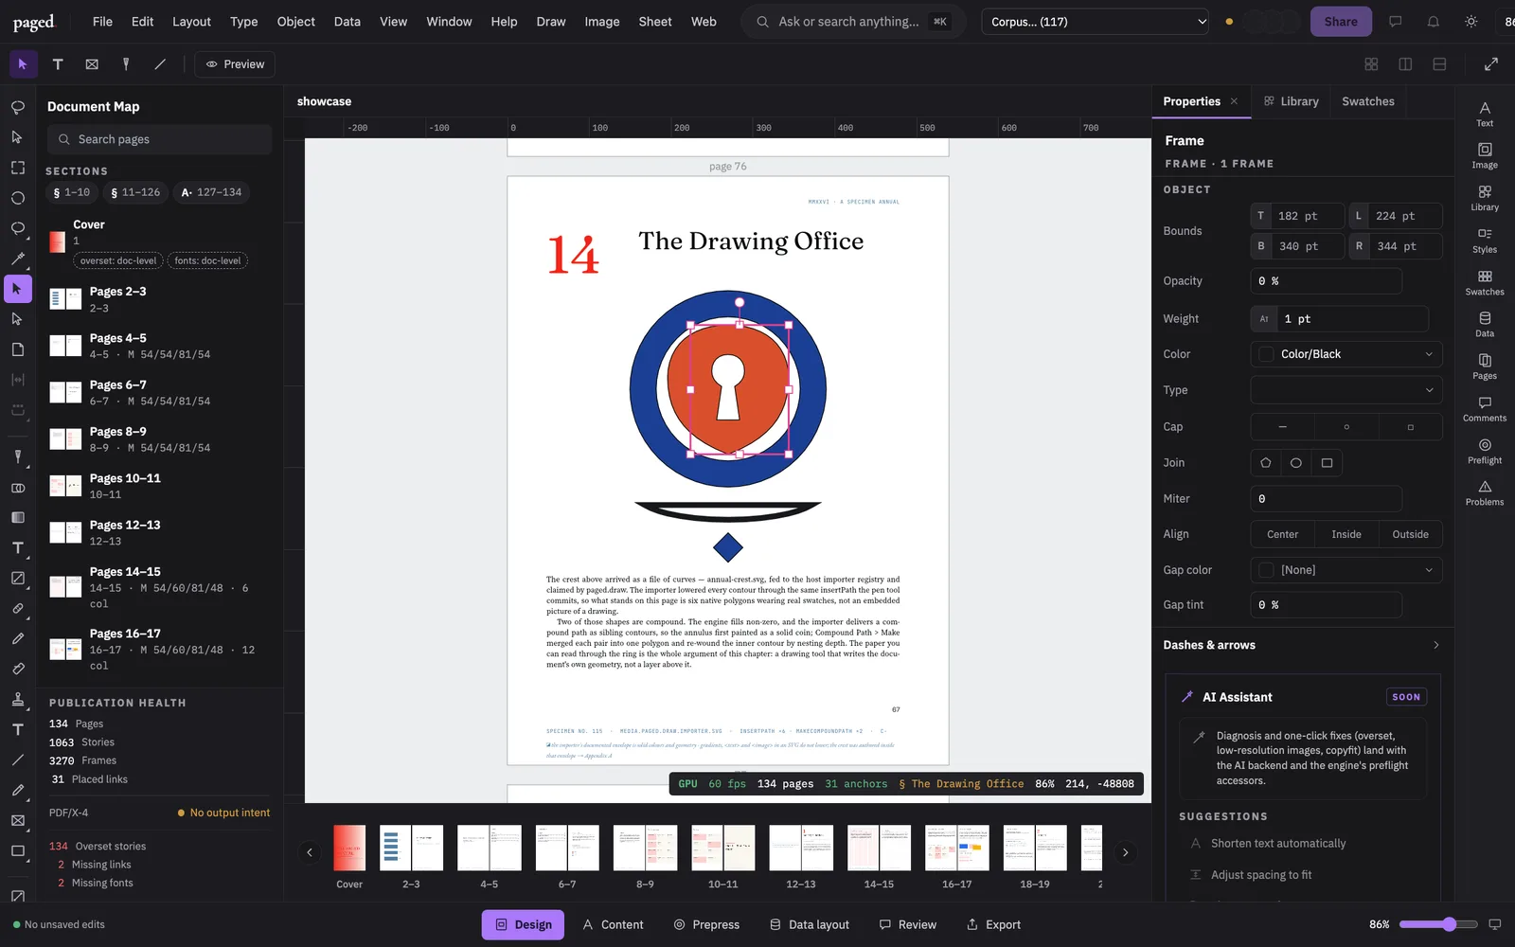This screenshot has height=947, width=1515.
Task: Toggle the sun theme icon
Action: pos(1471,22)
